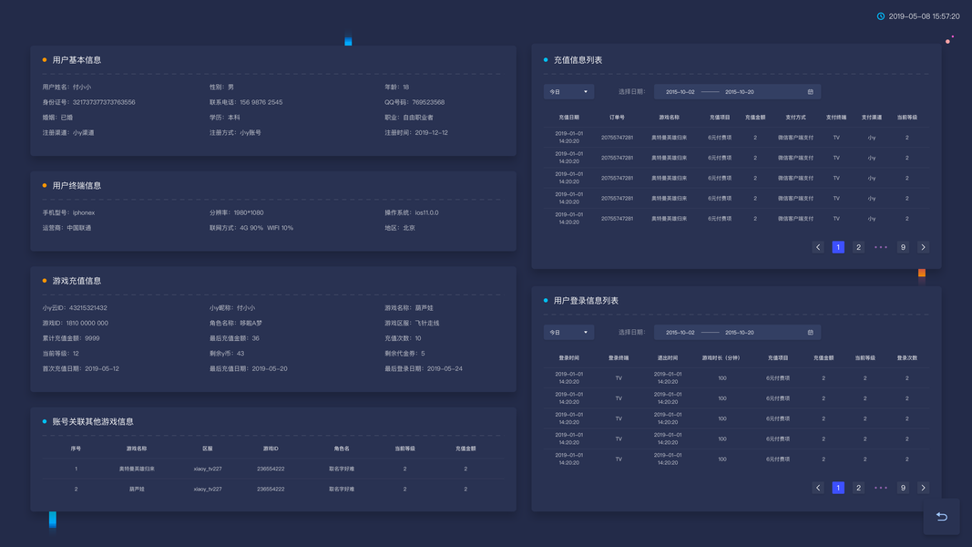Click start date 2015-10-02 in 用户登录信息列表
This screenshot has height=547, width=972.
click(x=680, y=333)
